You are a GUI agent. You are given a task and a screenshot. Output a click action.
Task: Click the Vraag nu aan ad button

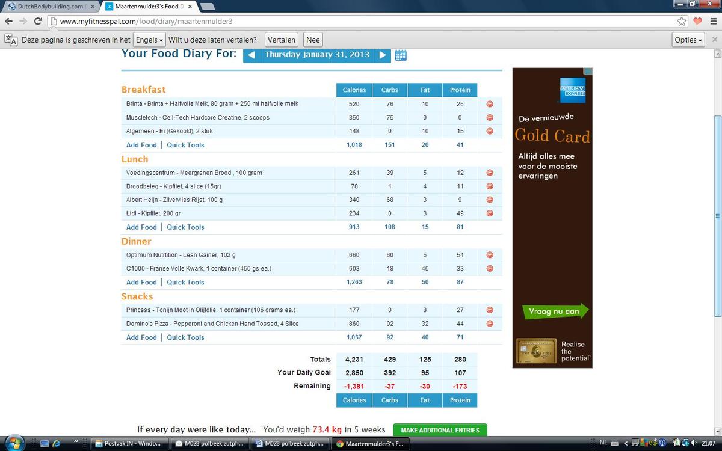click(554, 311)
